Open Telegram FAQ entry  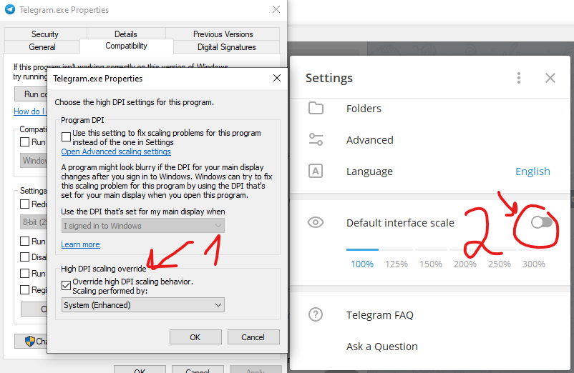430,315
